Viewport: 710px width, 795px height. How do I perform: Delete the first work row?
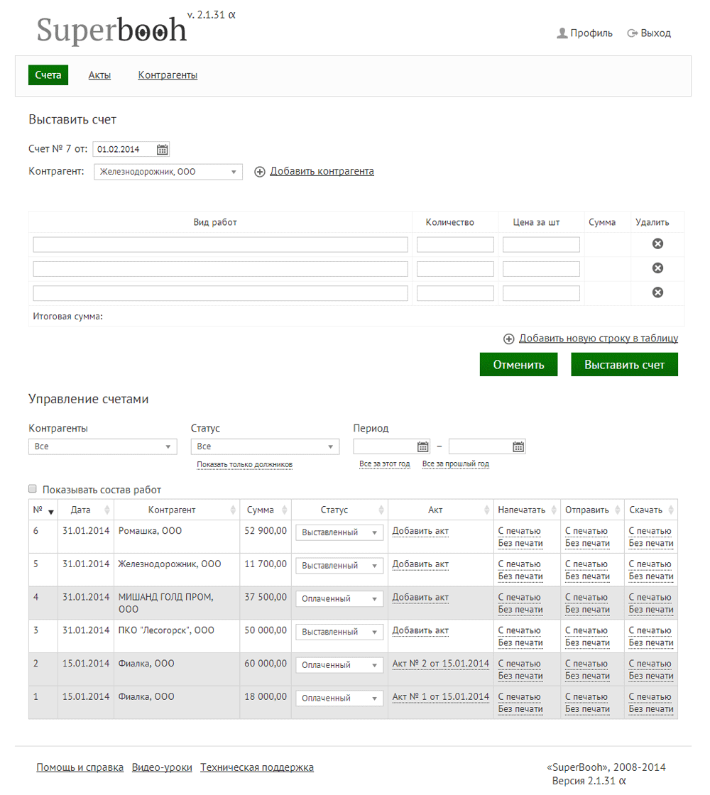657,244
